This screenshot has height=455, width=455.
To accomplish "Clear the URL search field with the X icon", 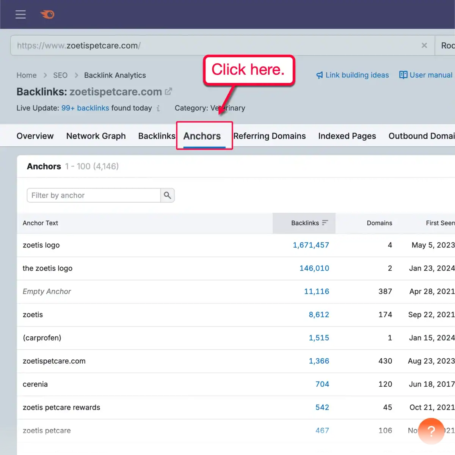I will (x=424, y=45).
